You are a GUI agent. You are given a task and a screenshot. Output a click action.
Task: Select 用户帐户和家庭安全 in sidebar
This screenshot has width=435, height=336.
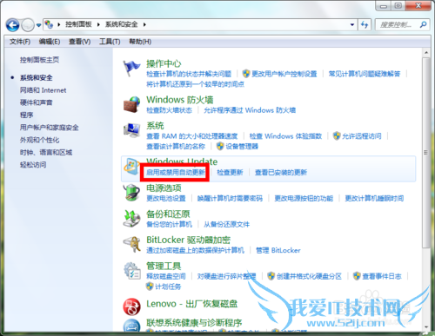click(49, 128)
